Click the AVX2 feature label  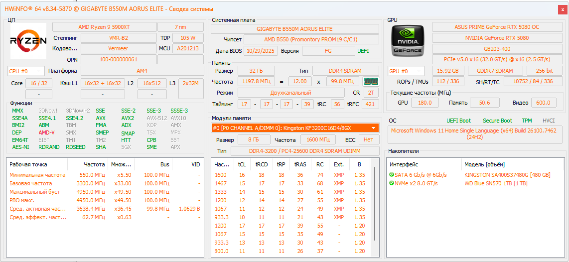[x=128, y=118]
